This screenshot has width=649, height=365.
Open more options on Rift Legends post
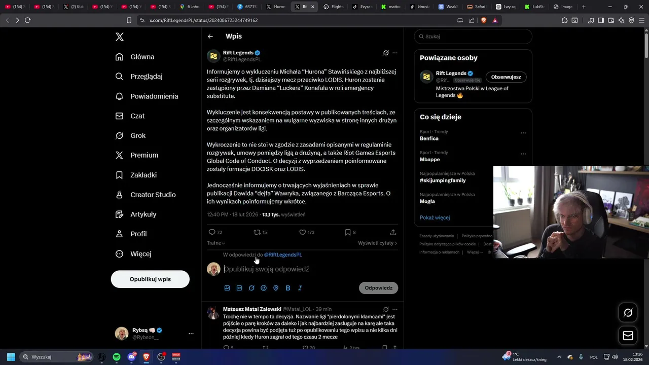coord(395,53)
